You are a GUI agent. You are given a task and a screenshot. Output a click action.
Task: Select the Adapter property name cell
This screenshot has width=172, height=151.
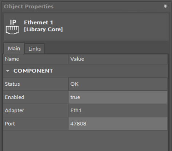[x=36, y=111]
